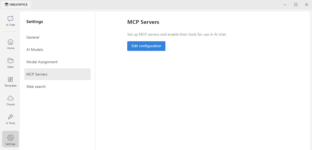Screen dimensions: 312x150
Task: Maximize the ONLYOFFICE window
Action: click(296, 5)
